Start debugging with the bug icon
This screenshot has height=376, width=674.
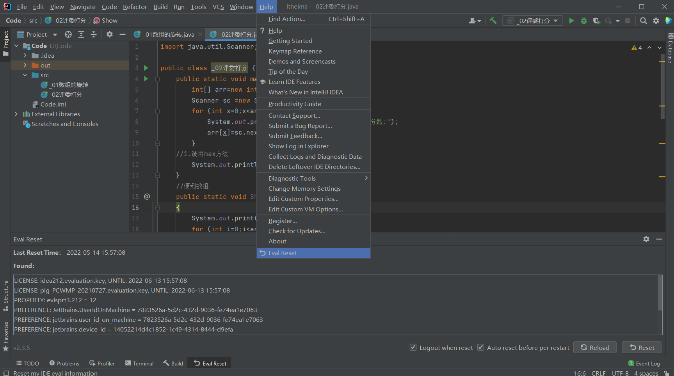(584, 21)
